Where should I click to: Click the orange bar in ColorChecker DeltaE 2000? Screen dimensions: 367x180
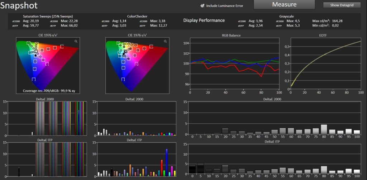pyautogui.click(x=130, y=133)
